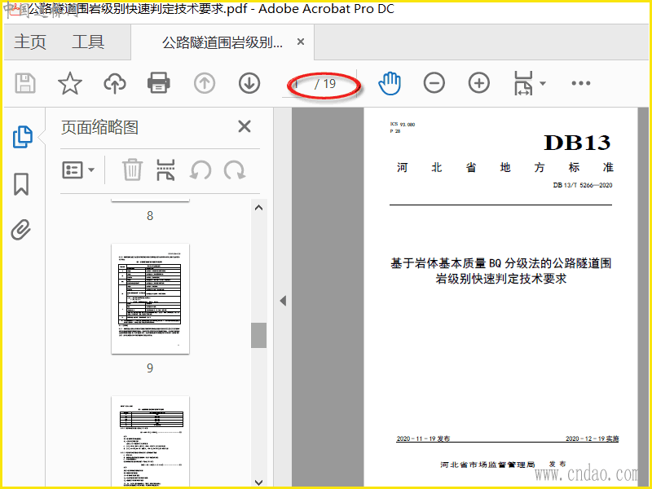Click thumbnail scrollbar down arrow

click(258, 482)
